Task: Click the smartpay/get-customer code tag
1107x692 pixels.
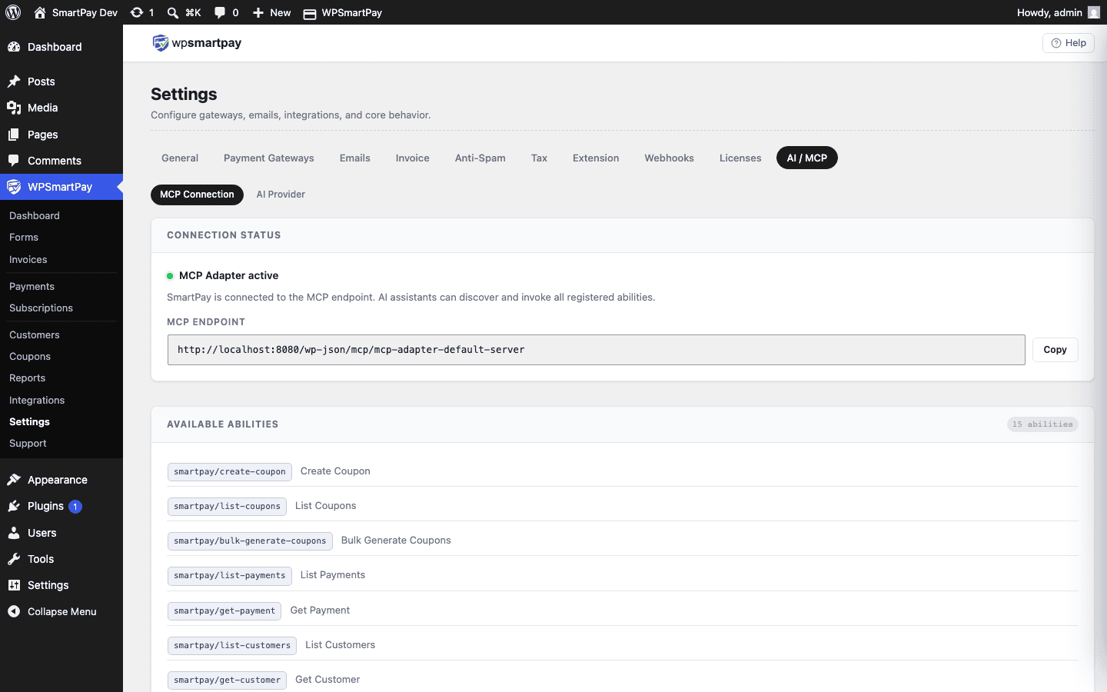Action: tap(227, 680)
